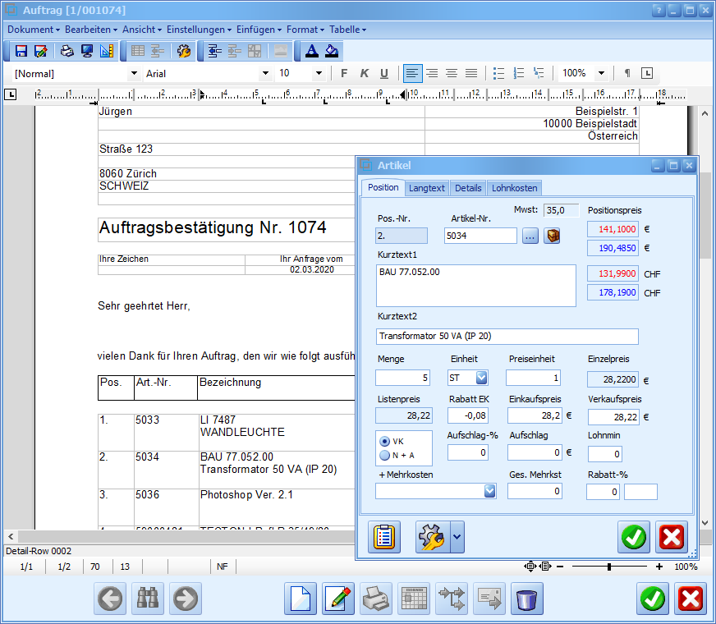Open the Arial font dropdown
716x624 pixels.
(x=265, y=74)
